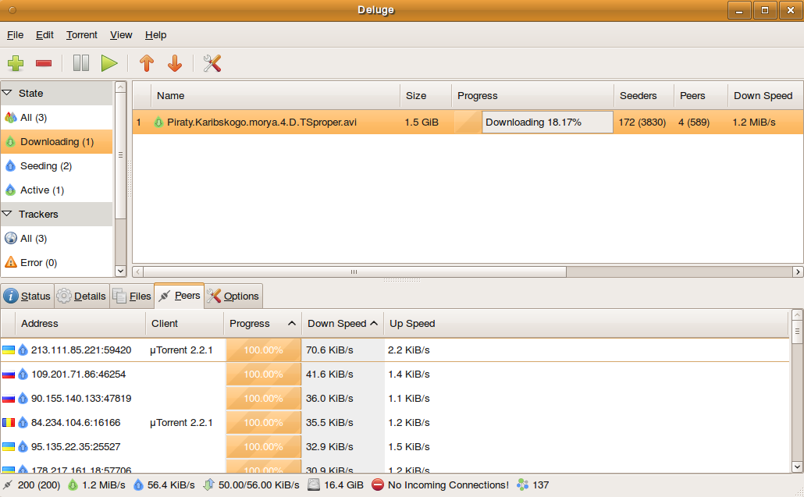
Task: Open Preferences via the tools icon
Action: [212, 63]
